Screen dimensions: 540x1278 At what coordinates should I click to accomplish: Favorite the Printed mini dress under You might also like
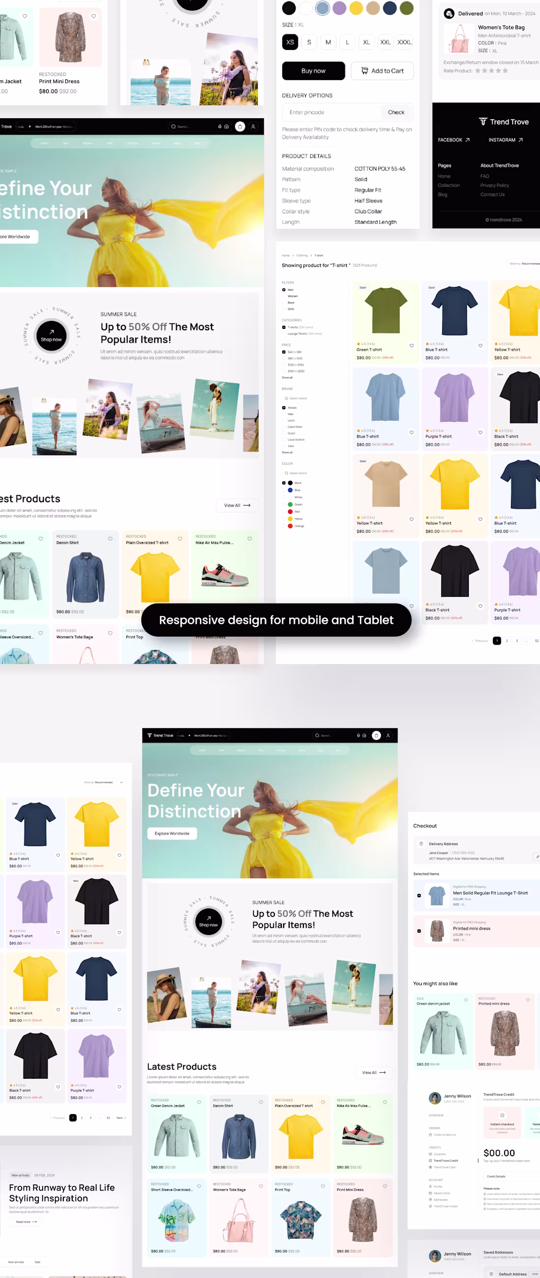click(528, 1000)
